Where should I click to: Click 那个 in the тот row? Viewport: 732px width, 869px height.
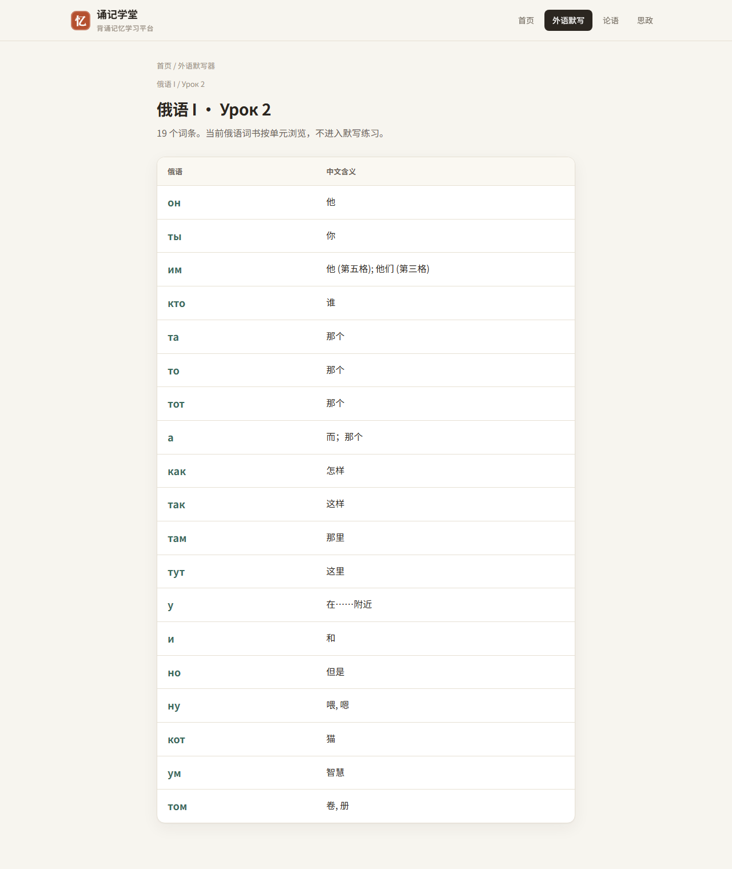335,404
